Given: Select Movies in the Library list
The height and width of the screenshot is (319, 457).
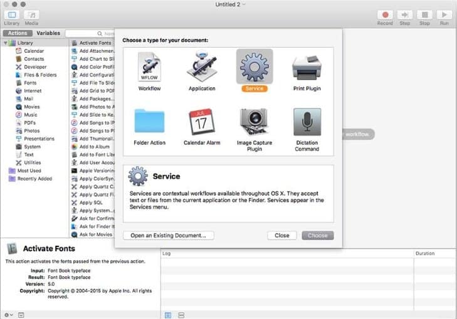Looking at the screenshot, I should click(31, 107).
